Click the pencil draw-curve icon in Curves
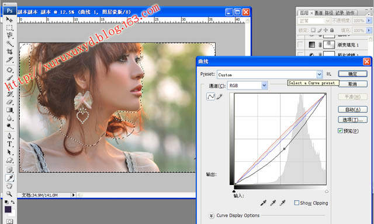Viewport: 374px width, 224px height. (220, 97)
